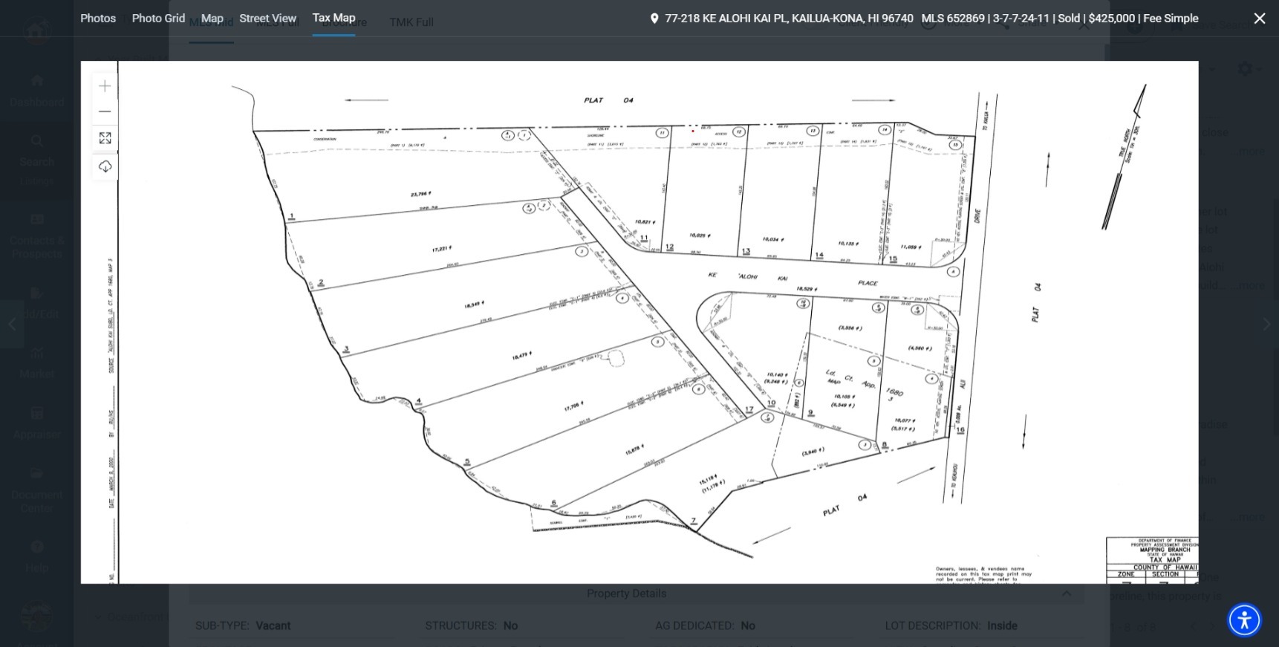
Task: Open Dashboard in the left sidebar
Action: click(36, 89)
